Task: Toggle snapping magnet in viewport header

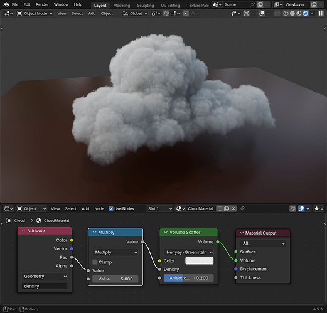Action: (166, 13)
